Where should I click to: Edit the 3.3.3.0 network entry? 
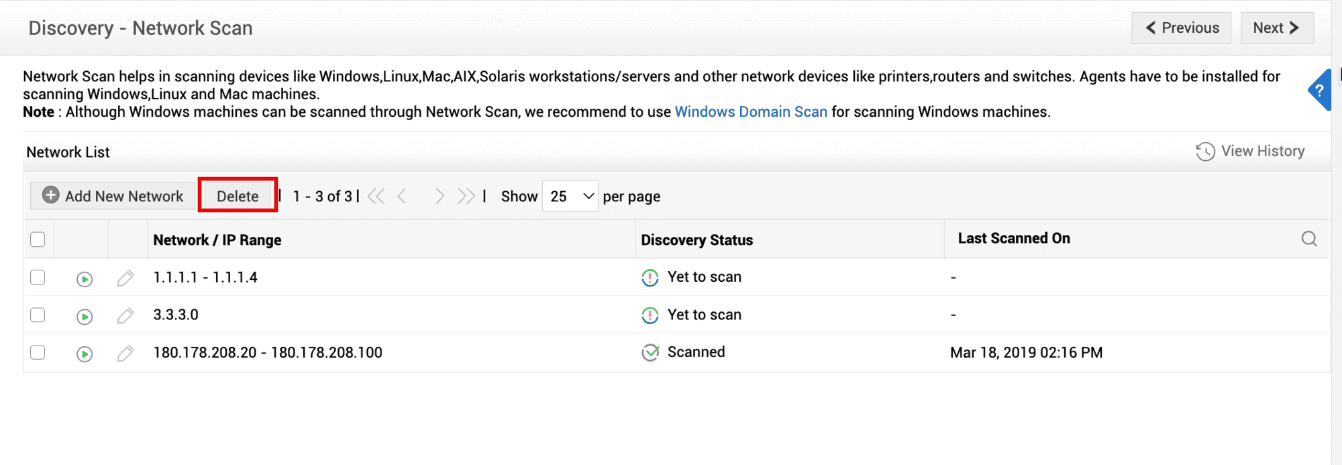[125, 316]
